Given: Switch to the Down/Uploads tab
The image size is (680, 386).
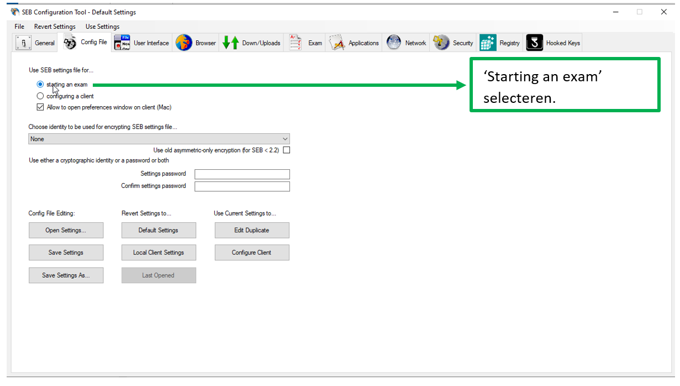Looking at the screenshot, I should pos(251,43).
